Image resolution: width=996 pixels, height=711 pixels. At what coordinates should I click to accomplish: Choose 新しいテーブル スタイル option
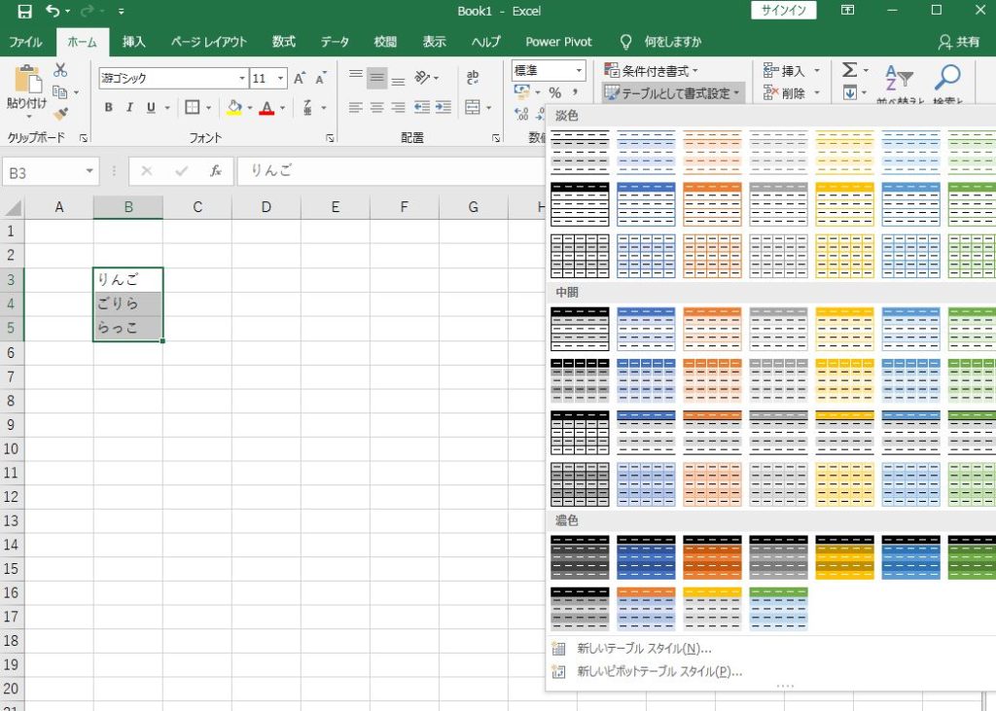pos(644,649)
